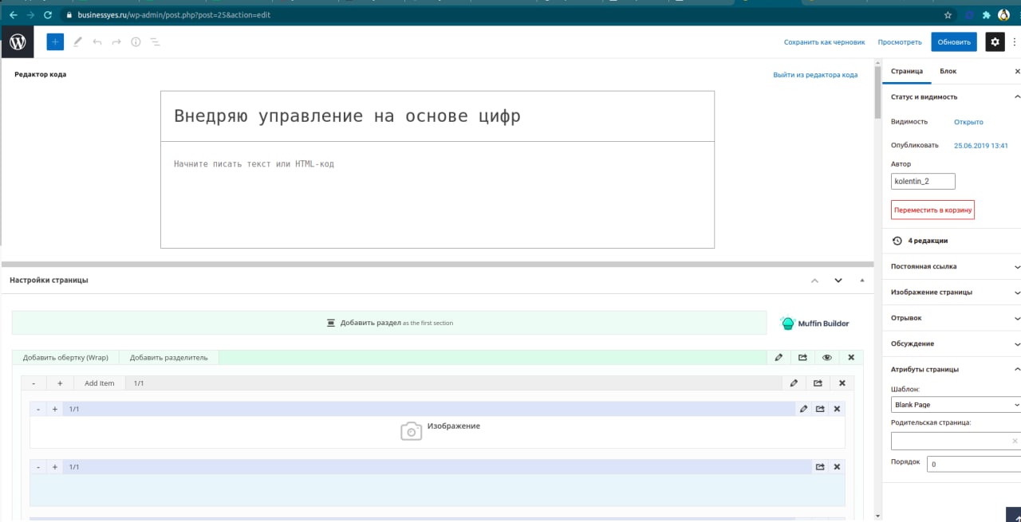Open the block inserter plus button

click(x=55, y=42)
